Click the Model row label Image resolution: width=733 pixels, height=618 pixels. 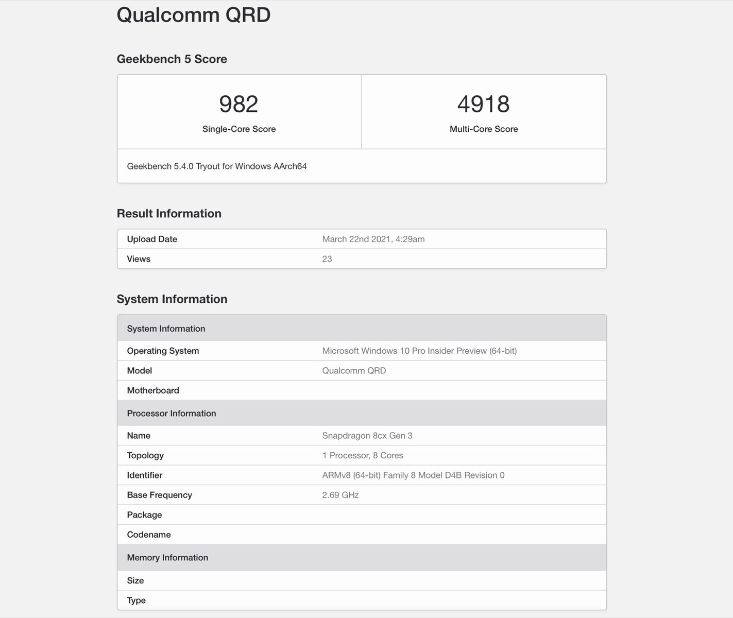click(x=140, y=371)
